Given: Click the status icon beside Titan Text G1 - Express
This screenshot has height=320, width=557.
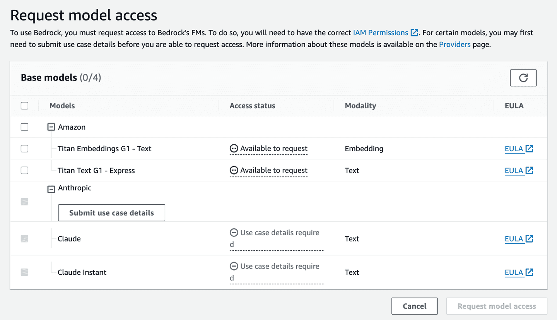Looking at the screenshot, I should point(234,170).
